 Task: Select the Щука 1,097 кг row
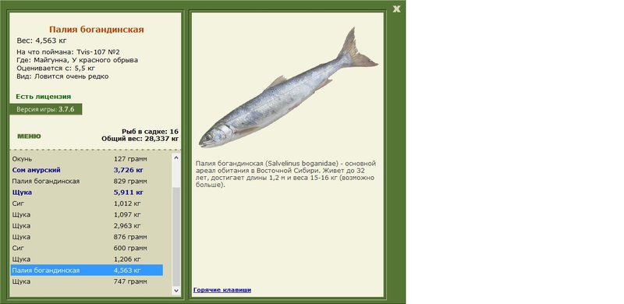(87, 214)
